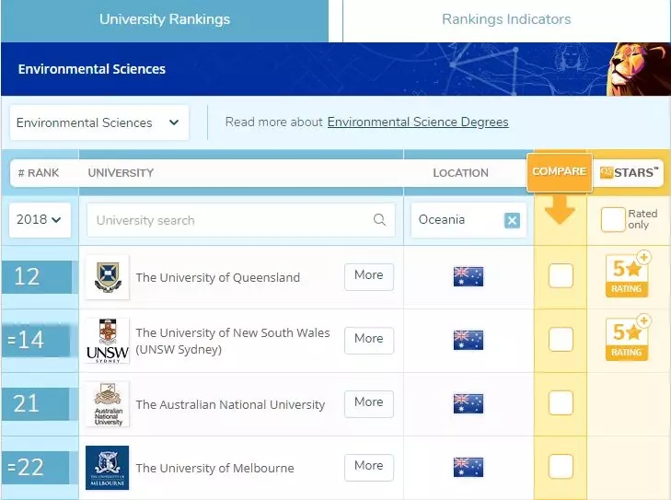Open the Environmental Sciences subject dropdown
The height and width of the screenshot is (500, 671).
click(98, 122)
